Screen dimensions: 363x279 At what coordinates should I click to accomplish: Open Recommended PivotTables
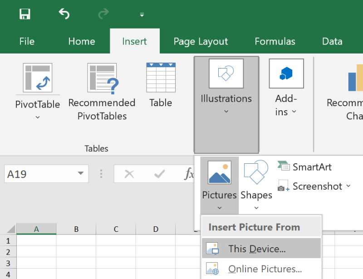pos(102,92)
